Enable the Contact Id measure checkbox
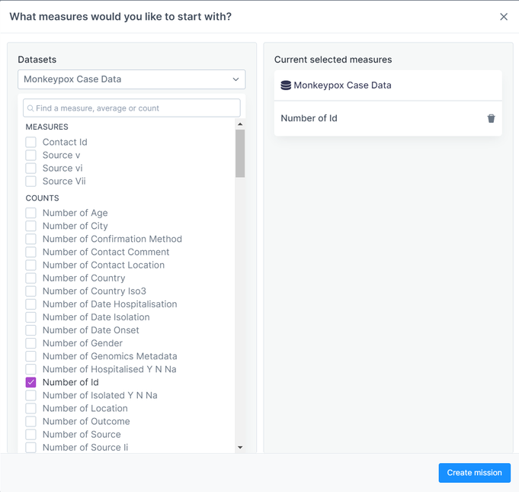Screen dimensions: 519x492 pos(31,142)
